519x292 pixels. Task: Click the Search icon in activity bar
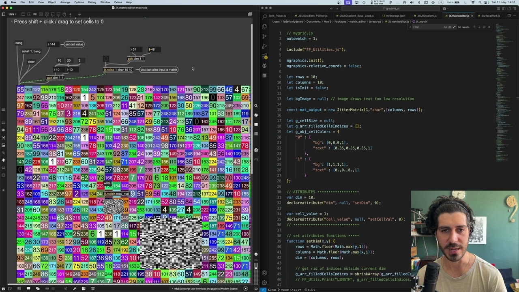tap(264, 17)
